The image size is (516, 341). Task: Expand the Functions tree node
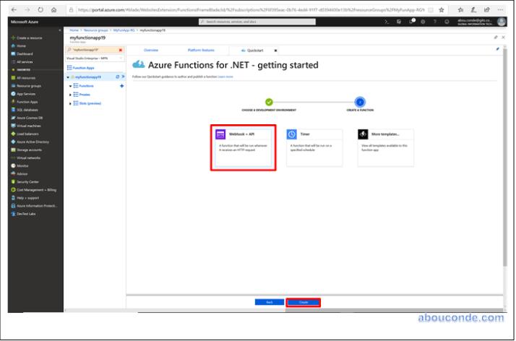tap(70, 86)
